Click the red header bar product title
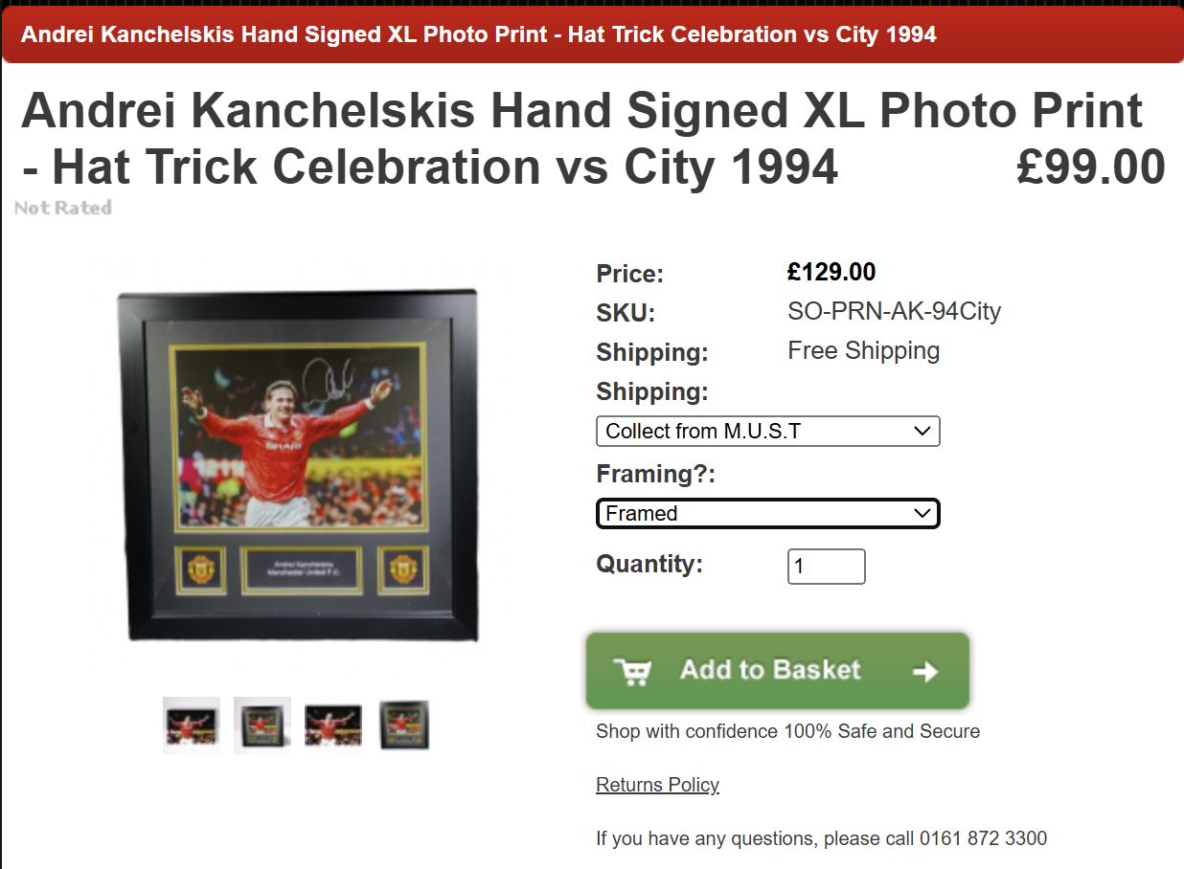This screenshot has width=1184, height=869. (x=479, y=34)
